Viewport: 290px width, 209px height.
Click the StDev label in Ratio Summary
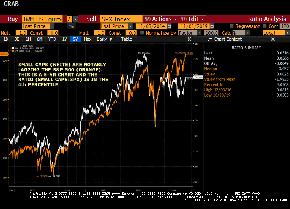(209, 74)
